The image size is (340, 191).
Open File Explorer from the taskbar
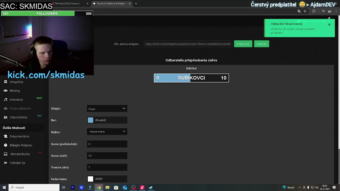point(107,188)
